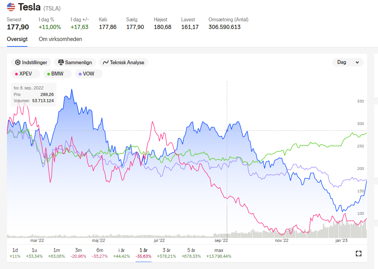Click the crosshair point on the Tesla line
Screen dimensions: 378x269
click(x=227, y=131)
